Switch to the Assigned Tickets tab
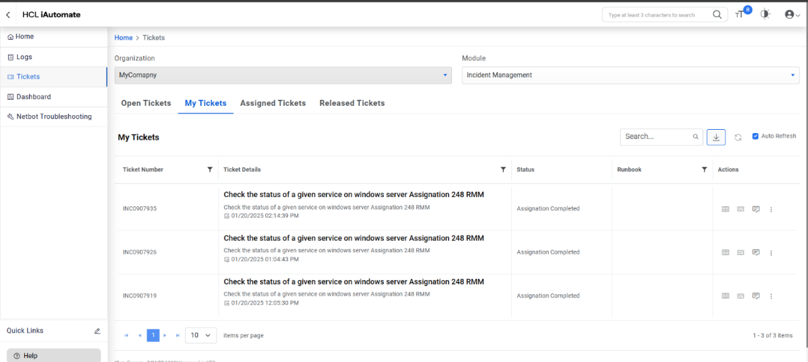 click(x=273, y=103)
